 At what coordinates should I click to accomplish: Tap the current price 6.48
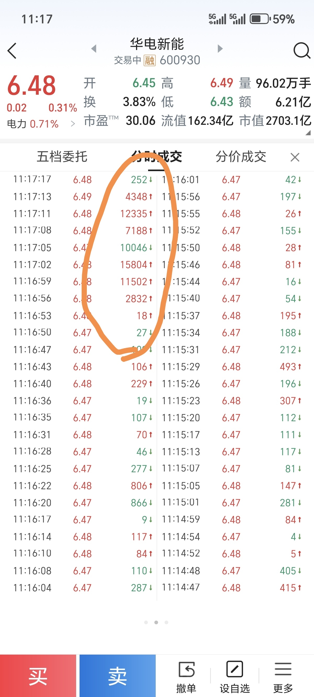31,86
